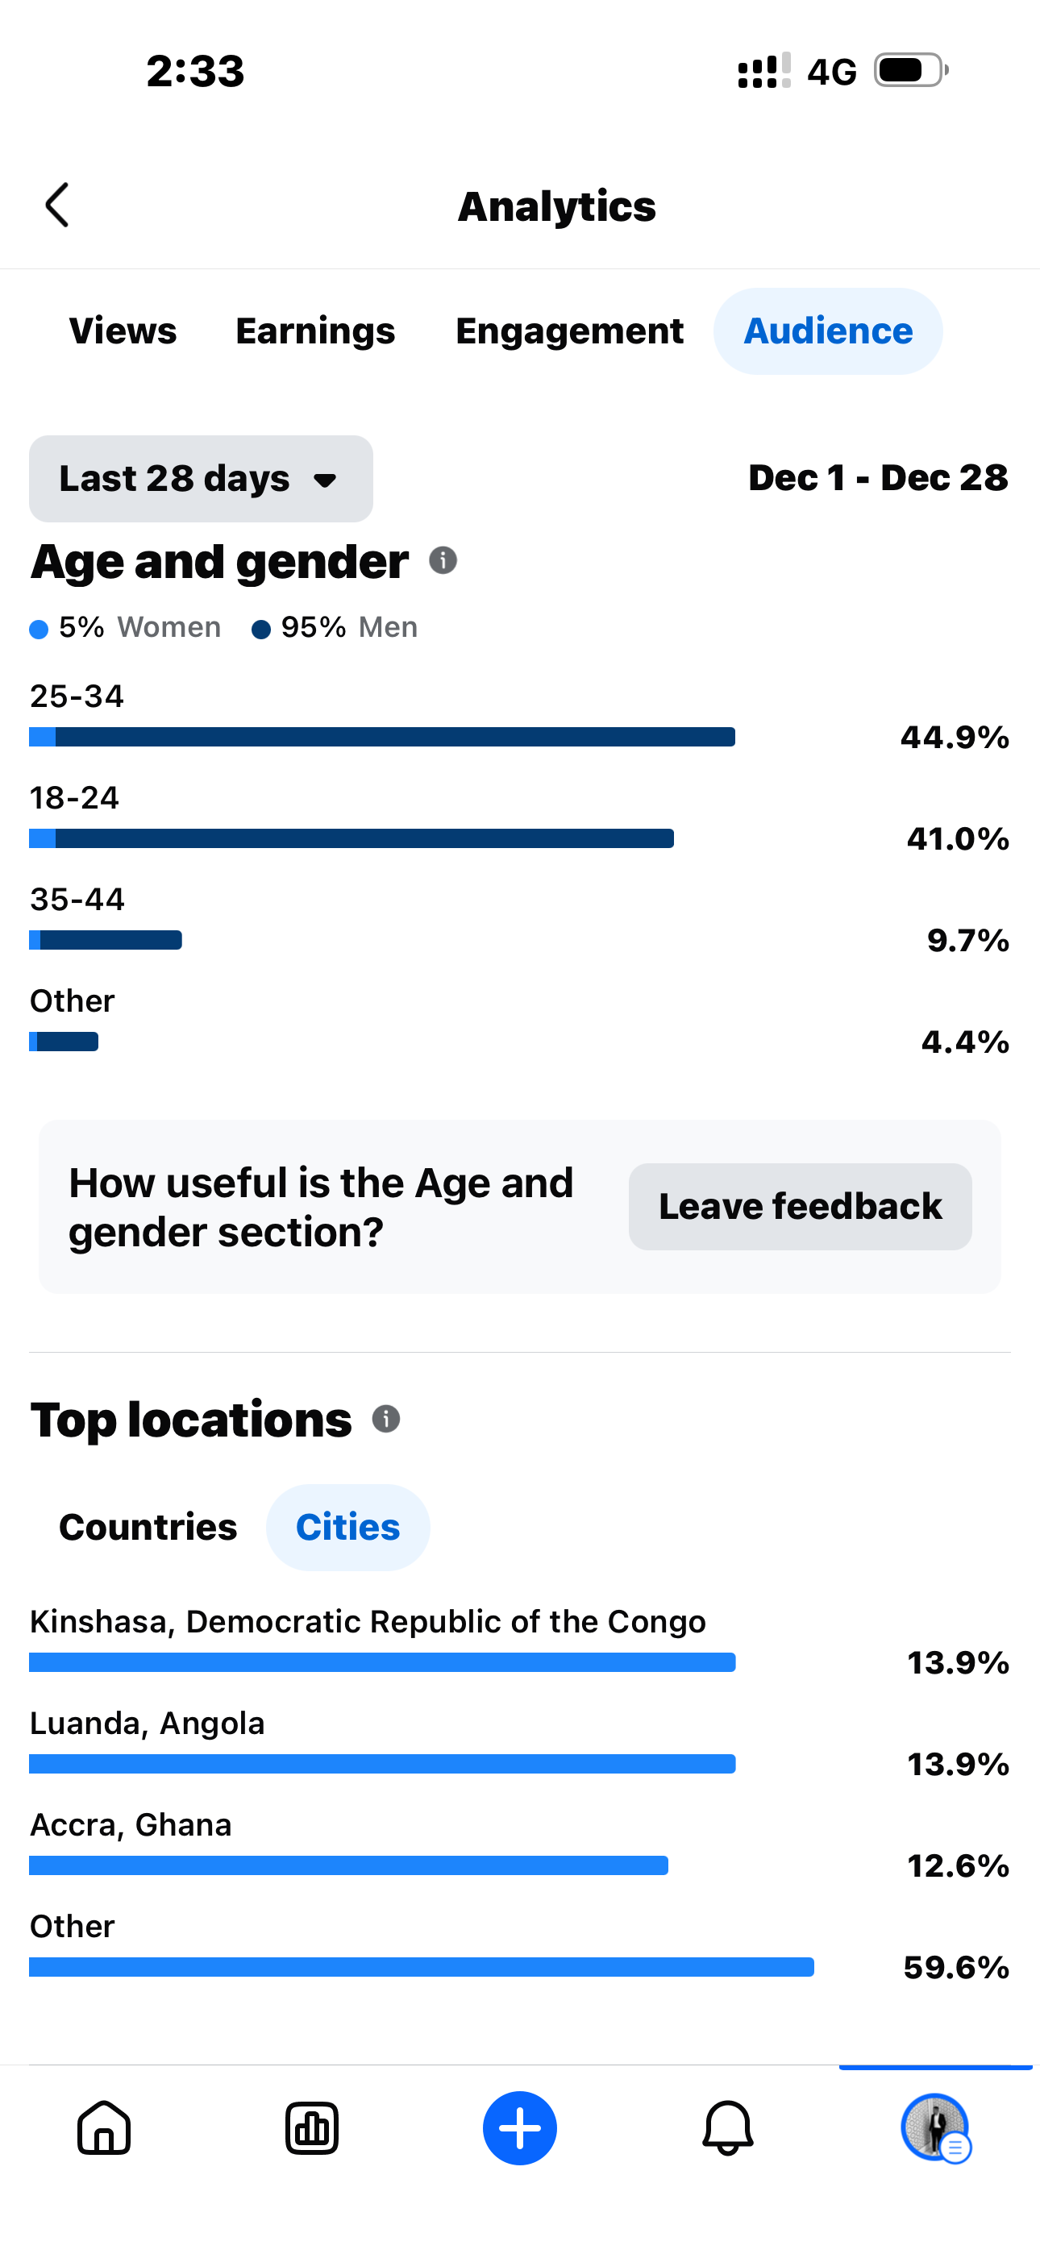Click the dropdown arrow beside Last 28 days

[x=325, y=480]
